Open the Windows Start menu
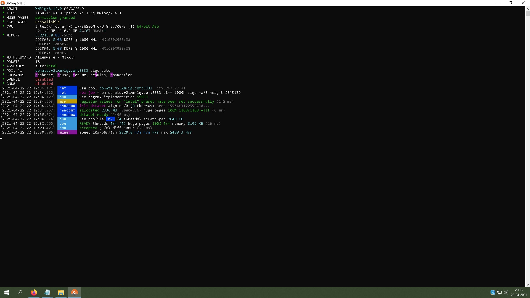 point(7,292)
